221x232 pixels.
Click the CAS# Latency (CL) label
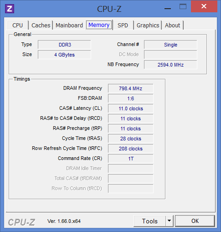coord(81,108)
